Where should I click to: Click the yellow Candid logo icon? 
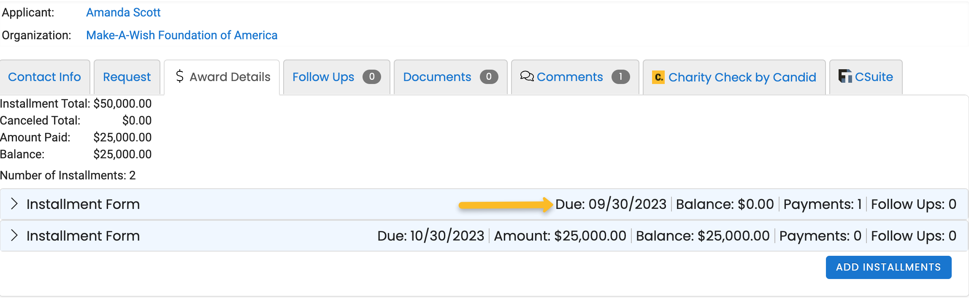tap(658, 77)
